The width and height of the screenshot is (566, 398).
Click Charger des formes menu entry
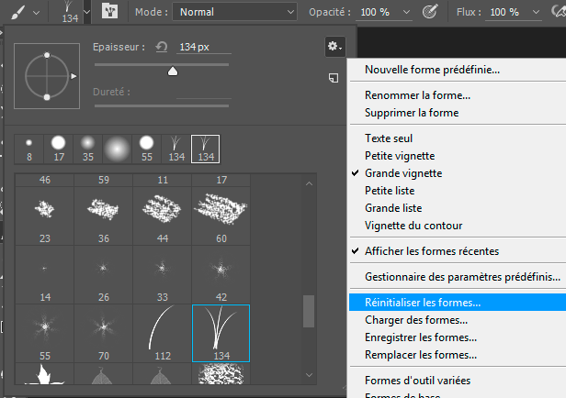[x=415, y=320]
